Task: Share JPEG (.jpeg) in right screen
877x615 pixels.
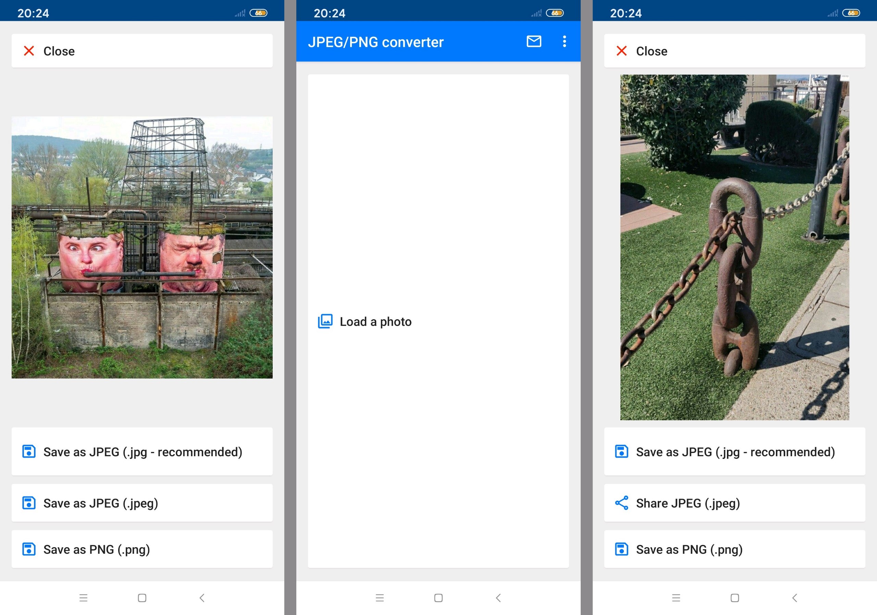Action: click(734, 503)
